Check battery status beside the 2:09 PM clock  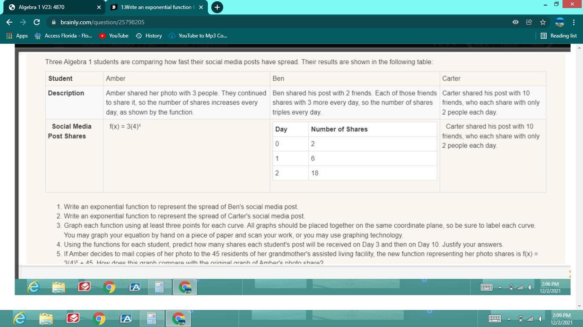tap(520, 318)
